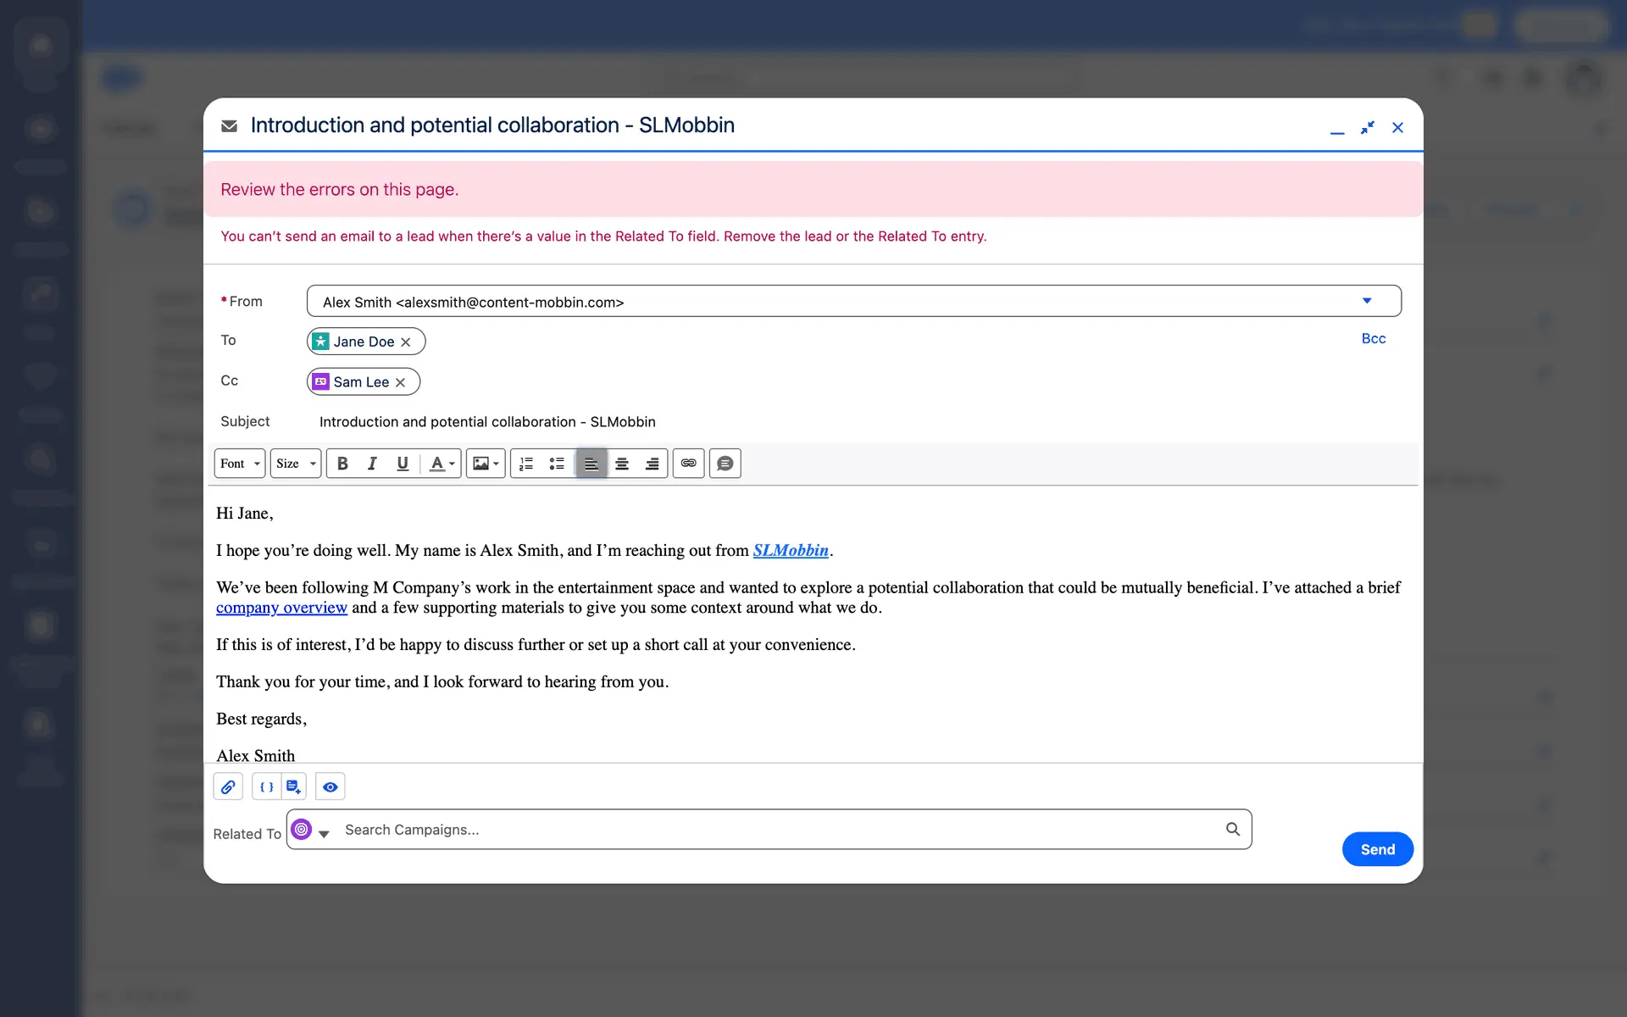Click the insert link chain icon

(x=689, y=464)
